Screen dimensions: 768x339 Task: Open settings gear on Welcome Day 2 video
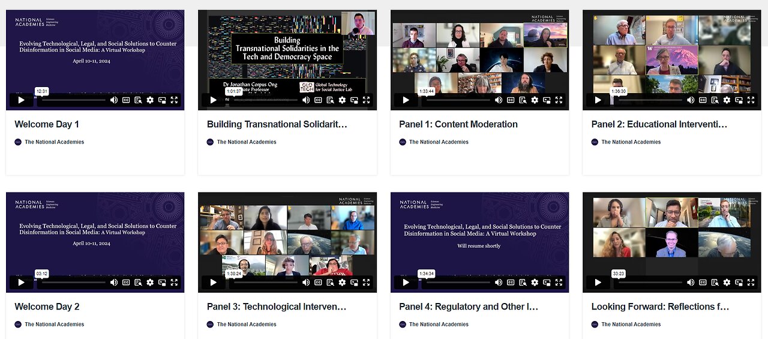pyautogui.click(x=150, y=283)
